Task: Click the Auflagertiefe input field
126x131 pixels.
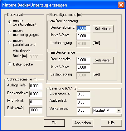Action: (x=36, y=86)
